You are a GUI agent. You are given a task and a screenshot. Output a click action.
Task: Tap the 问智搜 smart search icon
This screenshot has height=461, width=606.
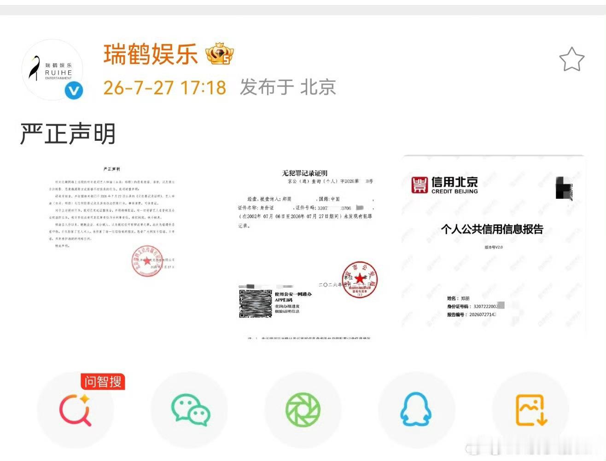75,409
